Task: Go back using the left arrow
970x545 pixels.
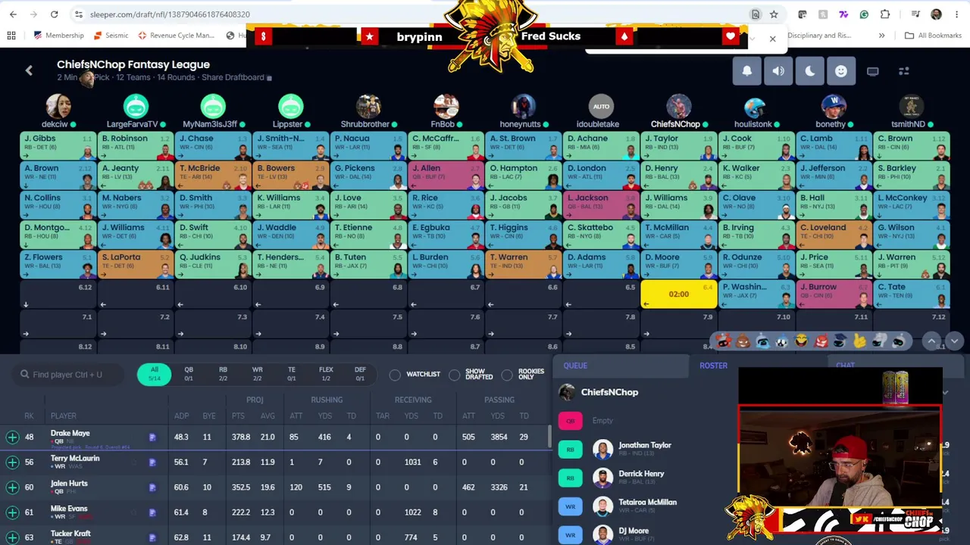Action: (29, 70)
